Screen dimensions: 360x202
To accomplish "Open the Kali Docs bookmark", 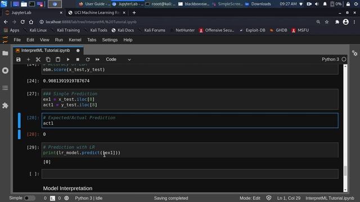I will pyautogui.click(x=123, y=30).
